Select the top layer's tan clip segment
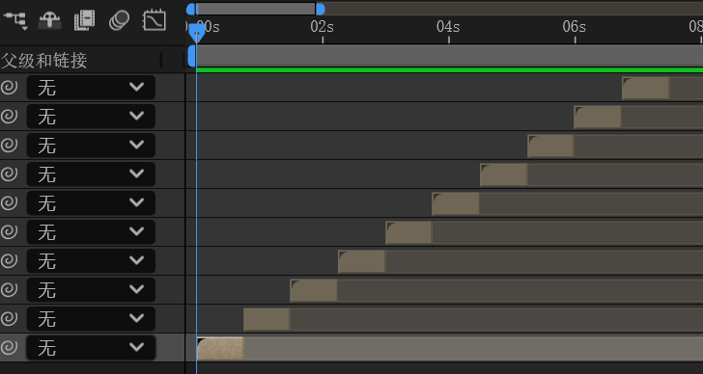 coord(646,88)
